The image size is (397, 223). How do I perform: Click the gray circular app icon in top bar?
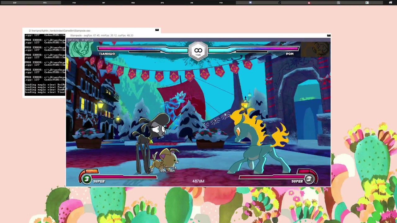click(x=338, y=2)
